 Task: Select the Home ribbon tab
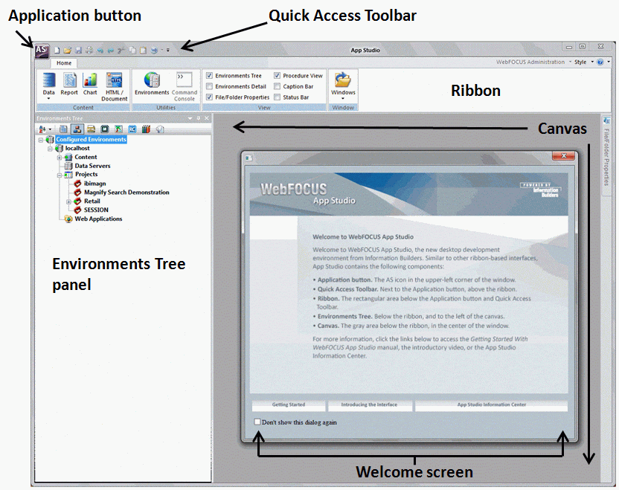pos(63,62)
